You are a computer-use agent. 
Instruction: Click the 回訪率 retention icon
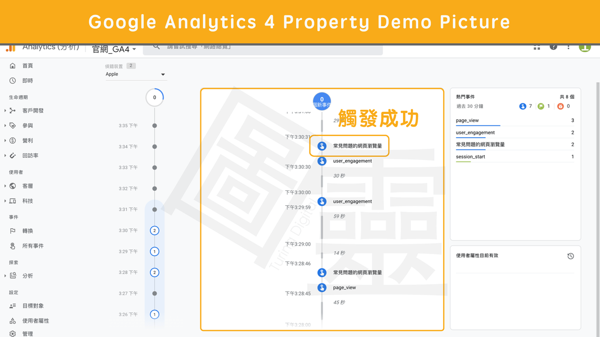click(12, 156)
